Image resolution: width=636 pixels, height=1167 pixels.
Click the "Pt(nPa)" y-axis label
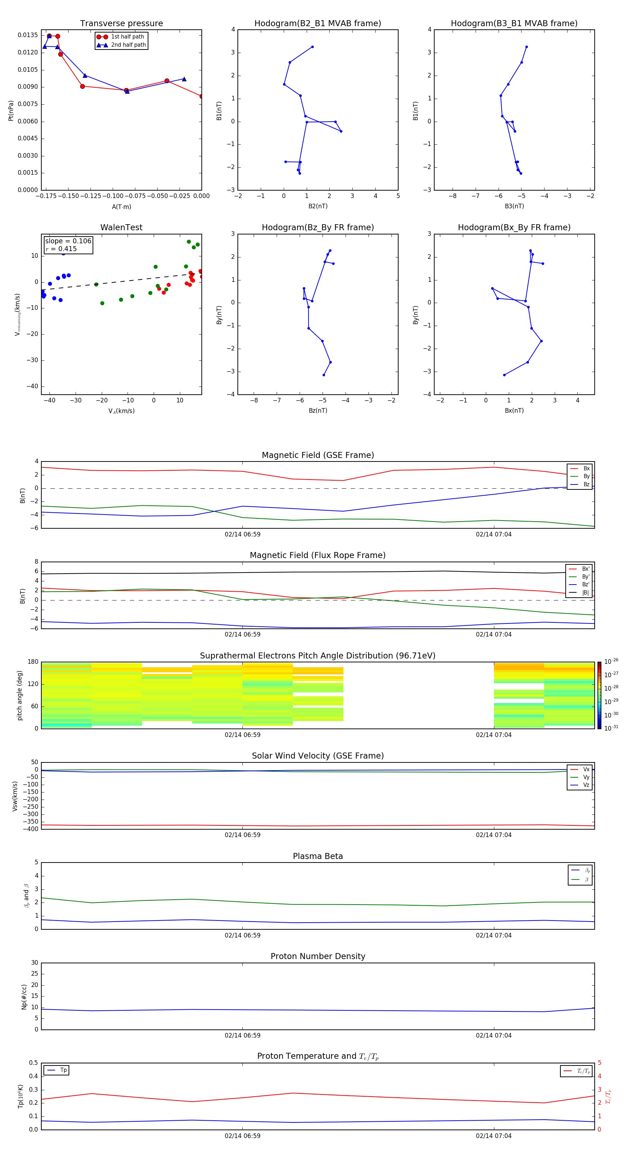coord(11,110)
